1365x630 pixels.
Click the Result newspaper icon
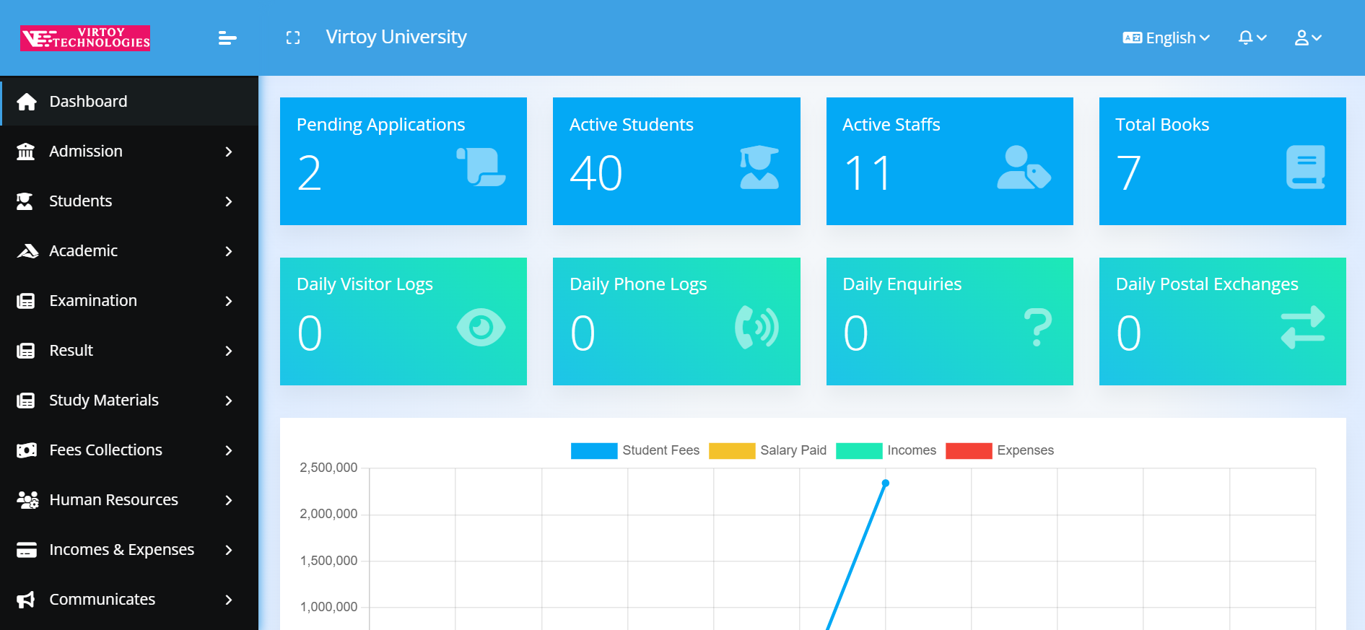26,351
